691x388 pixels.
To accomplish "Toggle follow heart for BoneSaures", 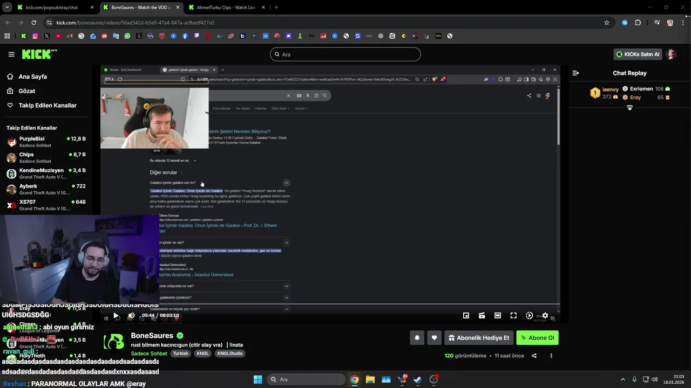I will point(434,338).
